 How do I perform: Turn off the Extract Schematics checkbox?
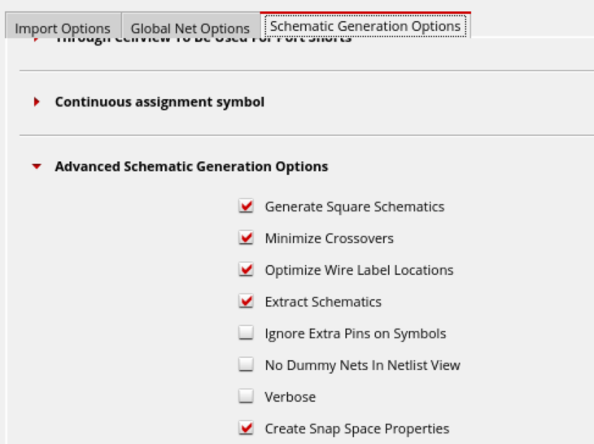click(x=246, y=302)
